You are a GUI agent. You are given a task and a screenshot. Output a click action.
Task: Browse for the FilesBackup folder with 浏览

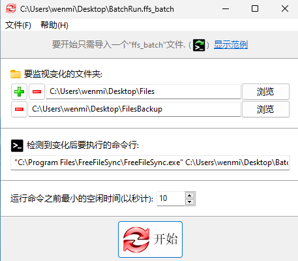coord(265,109)
